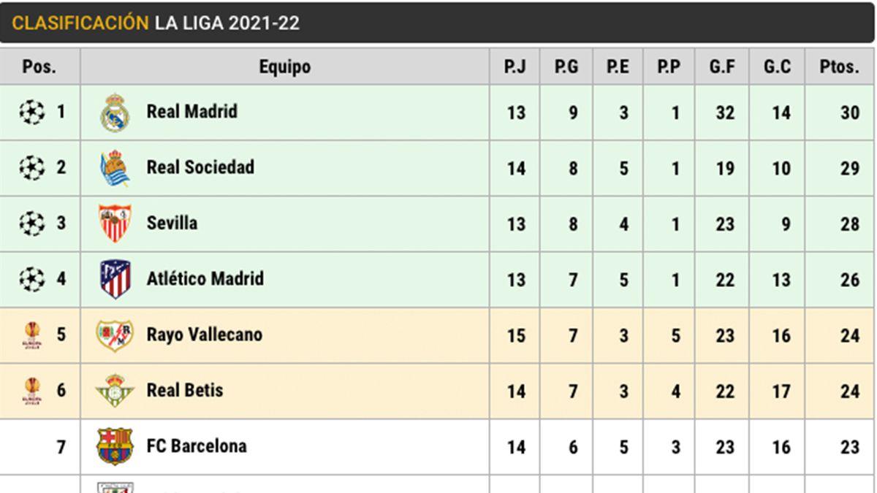The image size is (877, 493).
Task: Click the Atlético Madrid crest icon
Action: [x=115, y=279]
